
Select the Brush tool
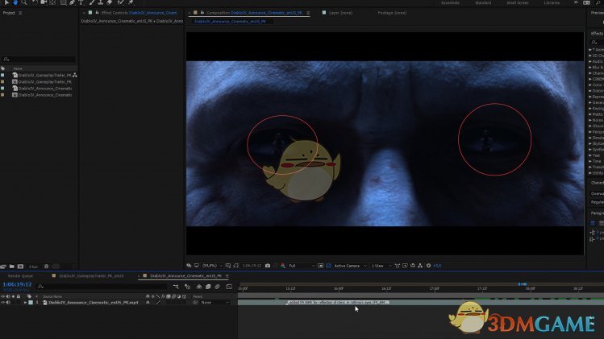point(91,2)
